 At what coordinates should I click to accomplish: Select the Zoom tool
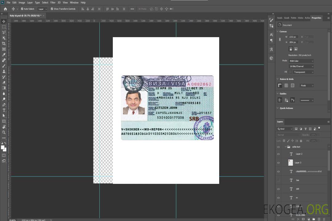pos(4,132)
